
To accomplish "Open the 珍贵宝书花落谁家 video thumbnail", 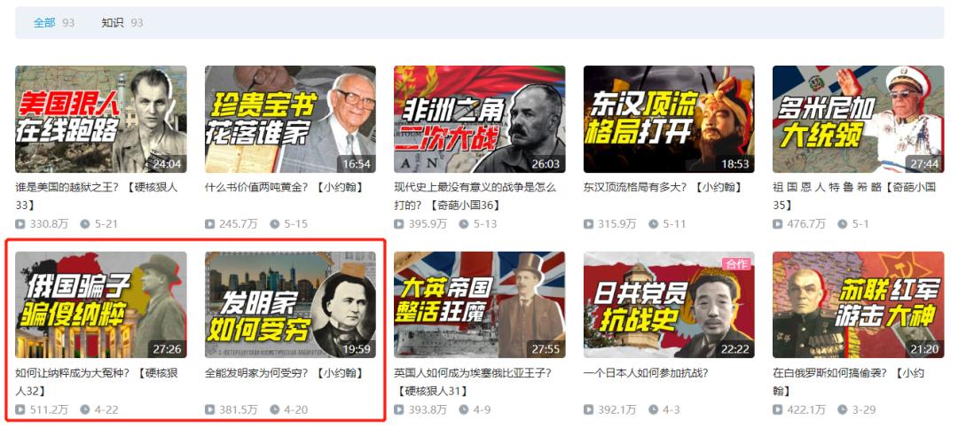I will pyautogui.click(x=290, y=119).
